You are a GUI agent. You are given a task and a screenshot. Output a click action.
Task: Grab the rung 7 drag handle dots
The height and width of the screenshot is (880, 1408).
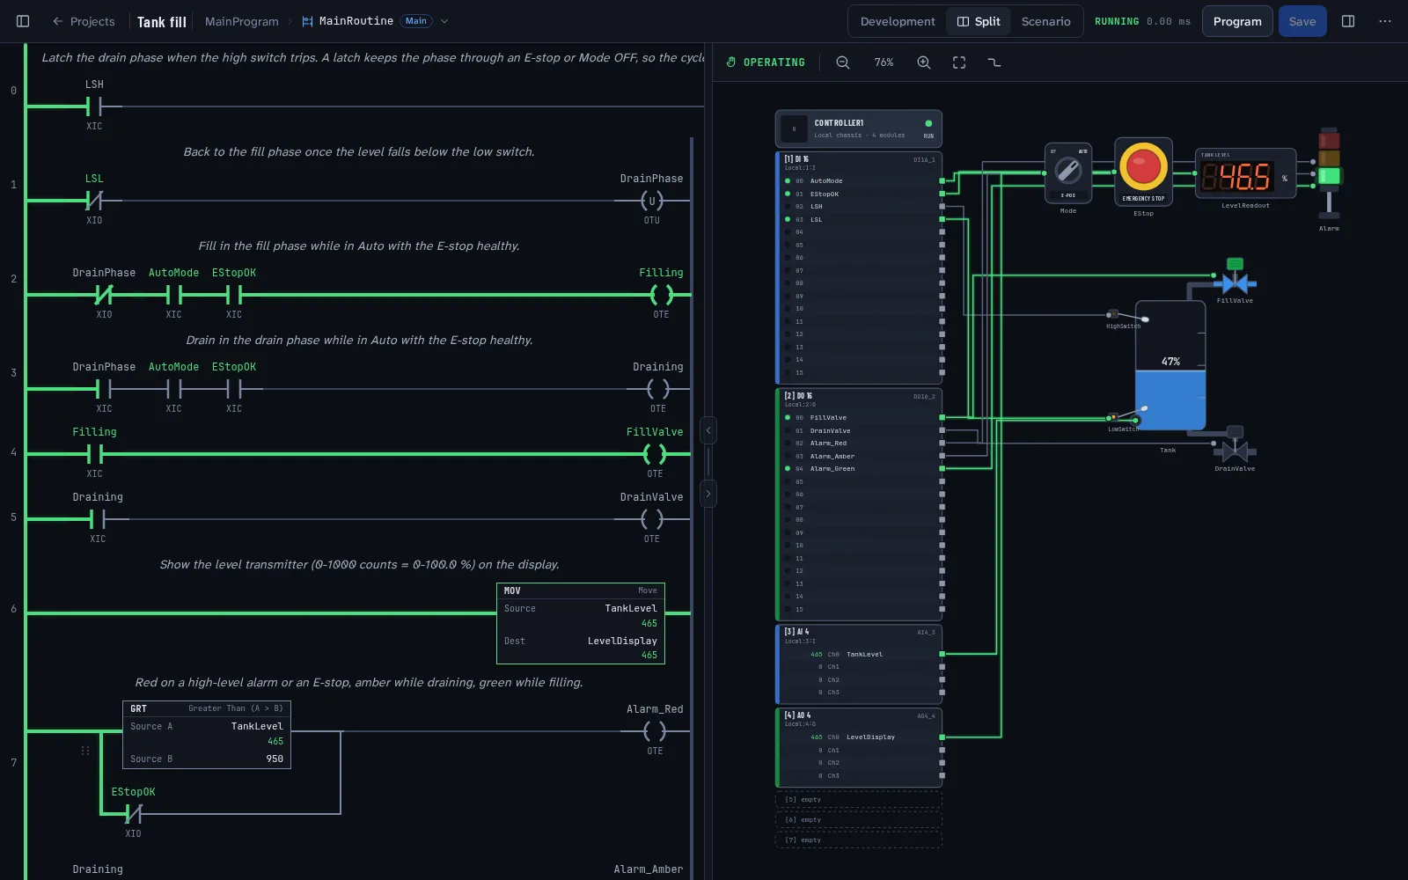(x=85, y=751)
